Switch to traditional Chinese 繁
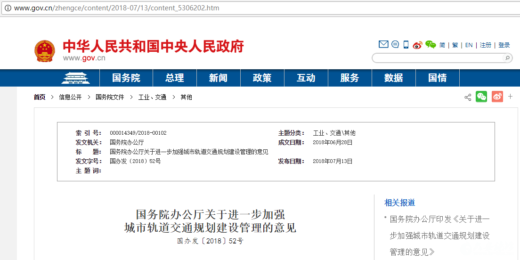Screen dimensions: 520x260 tap(455, 45)
